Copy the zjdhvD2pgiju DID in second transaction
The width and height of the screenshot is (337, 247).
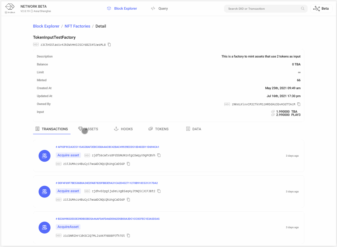coord(159,191)
